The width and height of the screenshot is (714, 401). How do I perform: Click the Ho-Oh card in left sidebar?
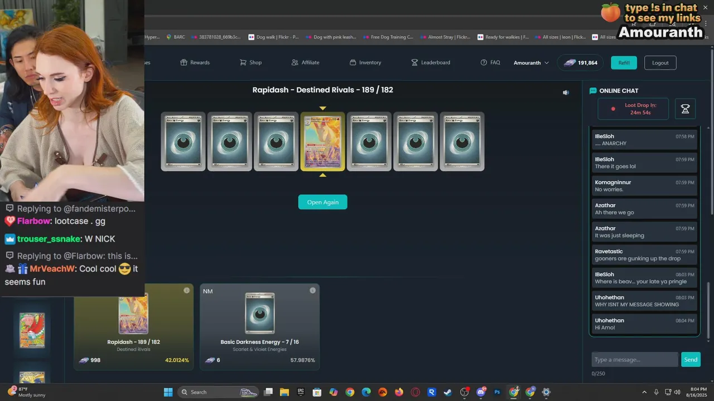tap(32, 331)
